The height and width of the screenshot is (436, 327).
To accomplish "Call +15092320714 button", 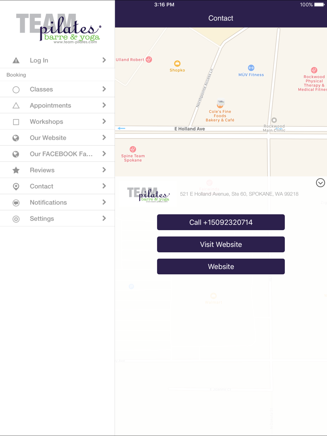I will (221, 222).
